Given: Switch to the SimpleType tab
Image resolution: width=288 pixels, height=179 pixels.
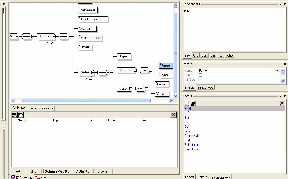Looking at the screenshot, I should coord(205,88).
